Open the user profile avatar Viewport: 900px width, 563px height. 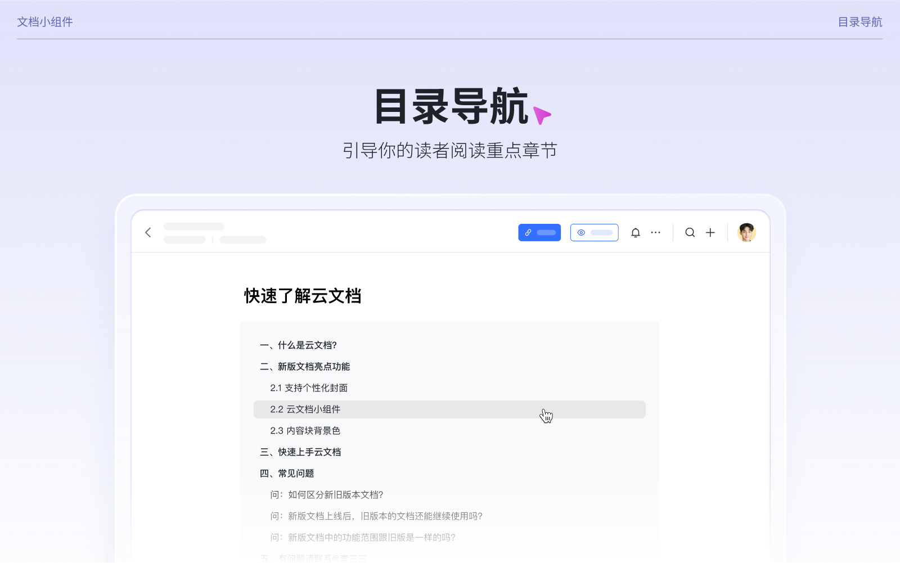746,232
